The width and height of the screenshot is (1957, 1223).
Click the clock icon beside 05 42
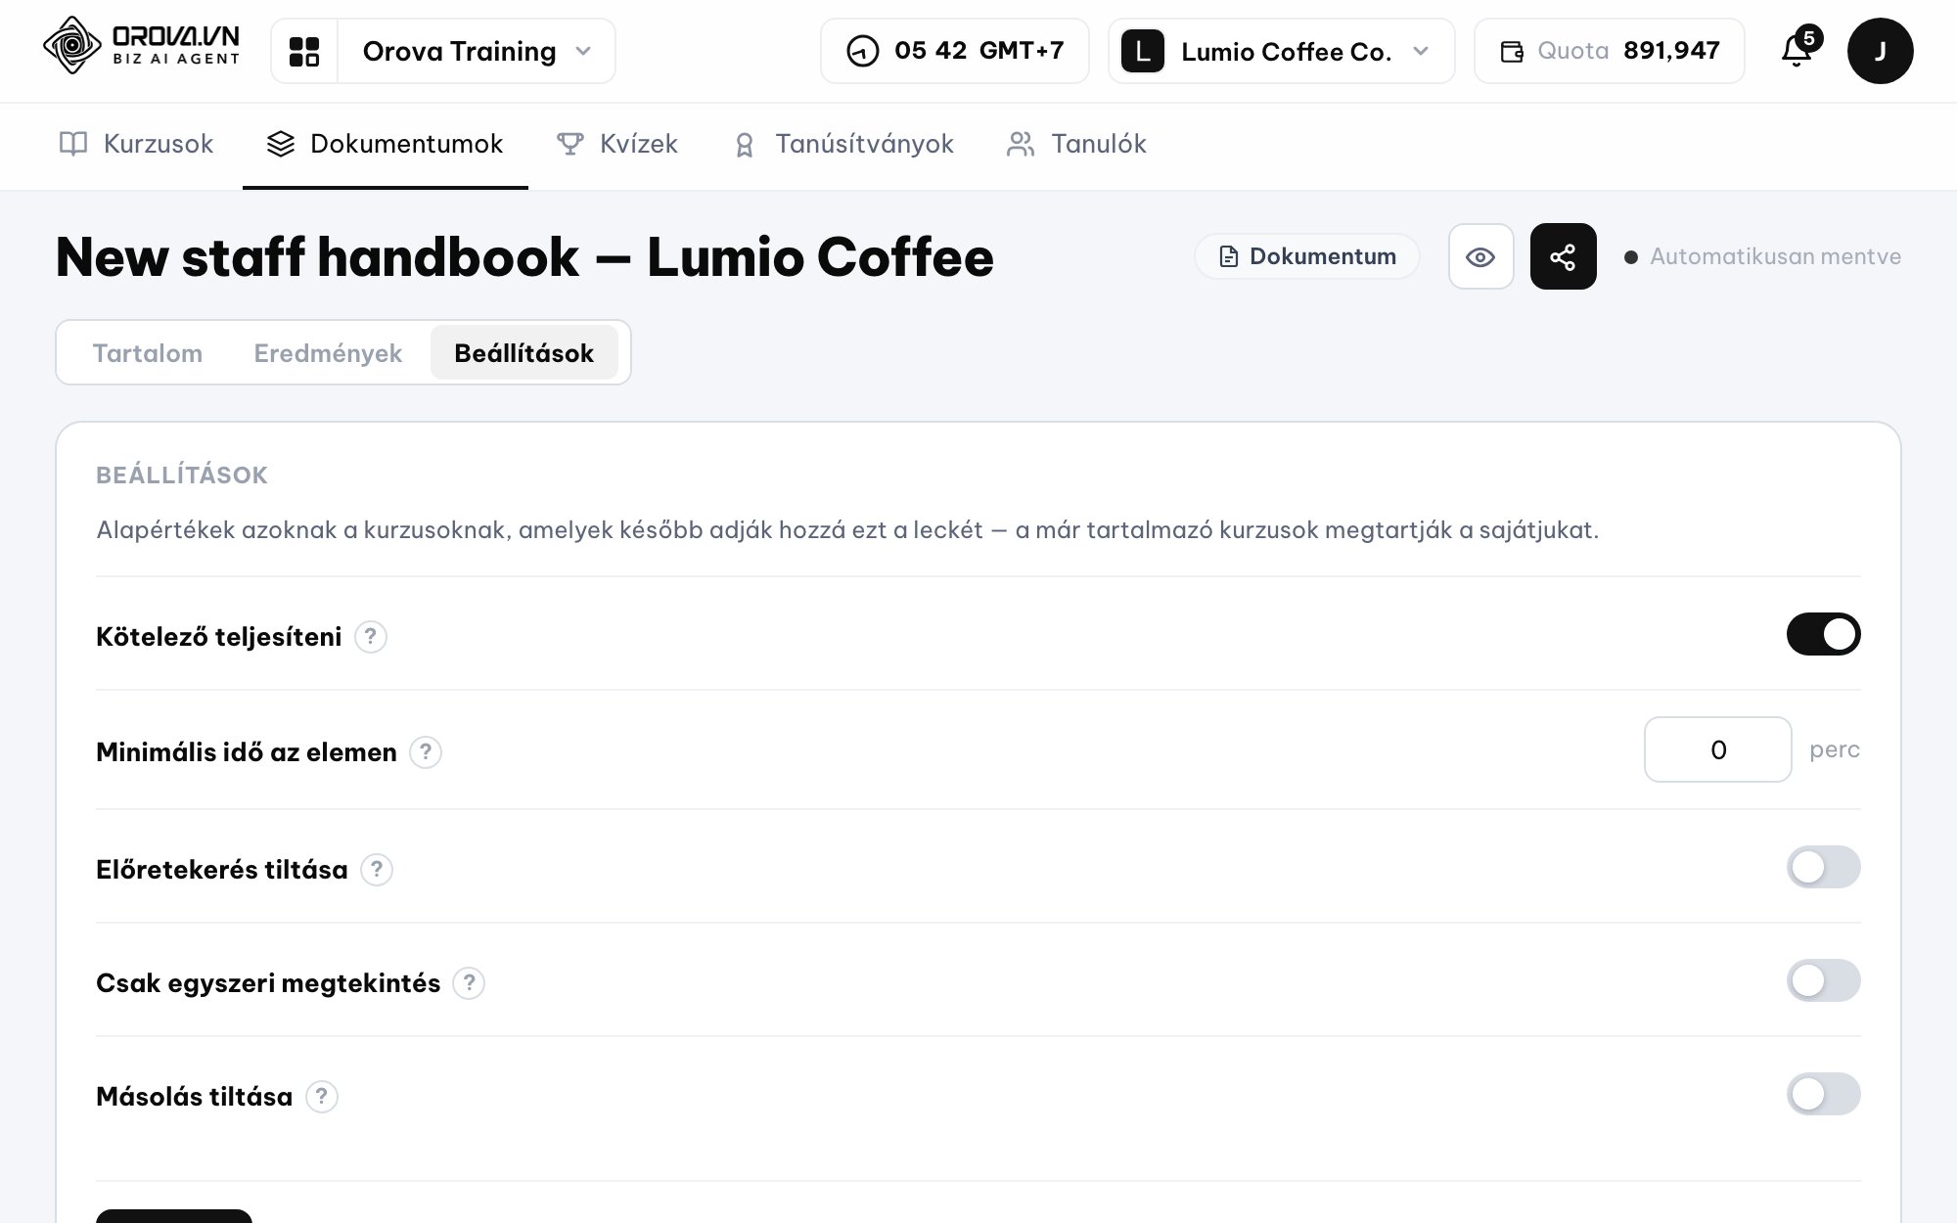[862, 51]
